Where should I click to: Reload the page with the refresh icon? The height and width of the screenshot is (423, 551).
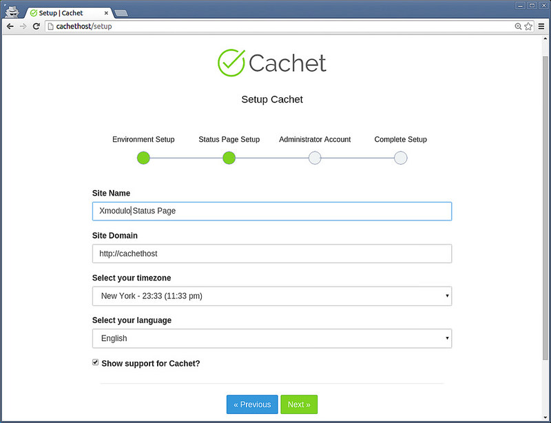[x=36, y=26]
